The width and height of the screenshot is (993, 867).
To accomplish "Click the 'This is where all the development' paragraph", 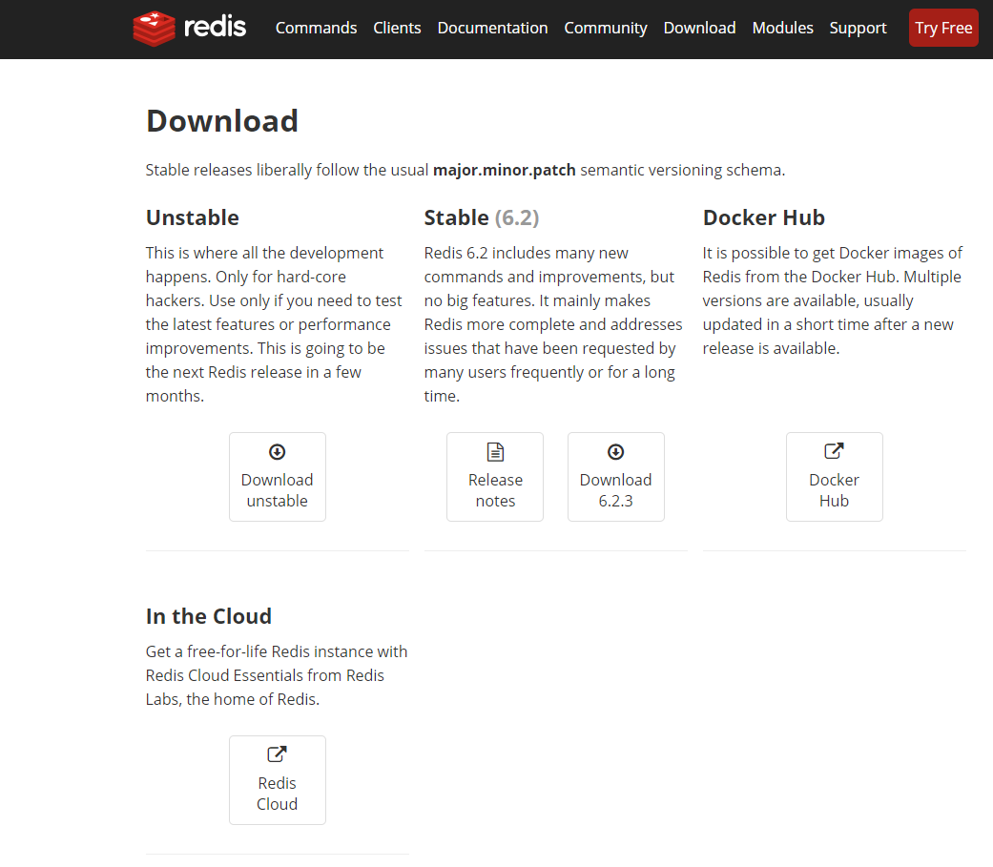I will 274,324.
